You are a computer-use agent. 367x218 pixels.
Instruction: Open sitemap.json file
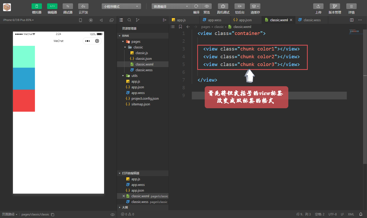click(143, 104)
